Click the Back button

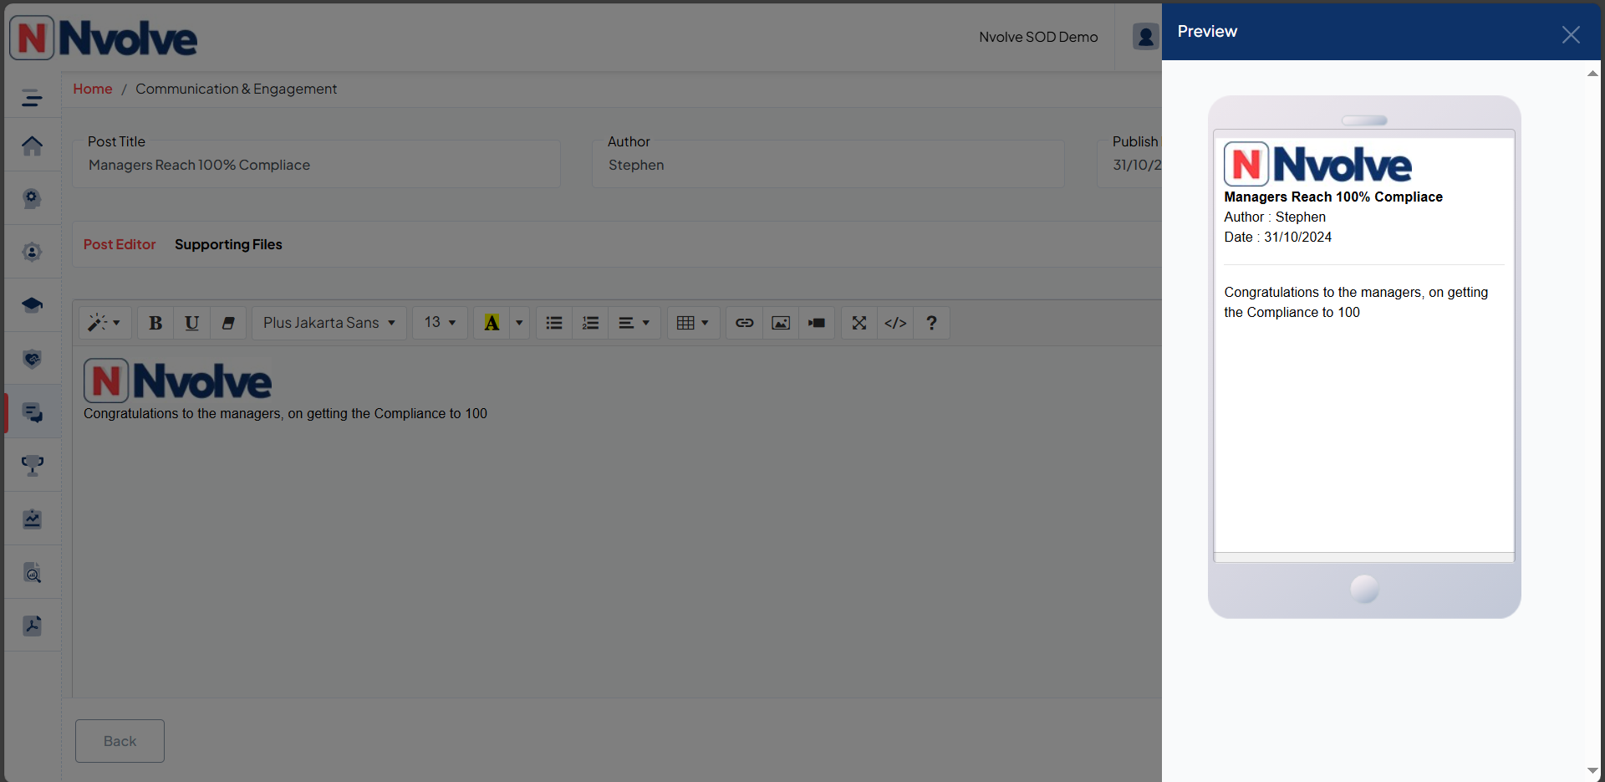[x=120, y=741]
